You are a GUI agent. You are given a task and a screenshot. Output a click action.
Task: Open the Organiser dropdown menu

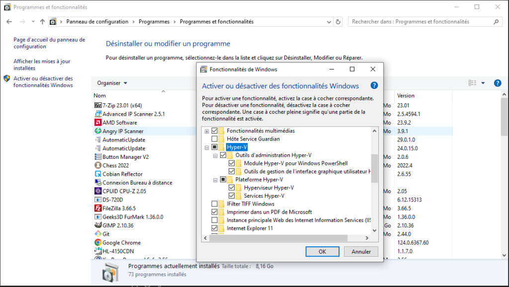coord(112,83)
